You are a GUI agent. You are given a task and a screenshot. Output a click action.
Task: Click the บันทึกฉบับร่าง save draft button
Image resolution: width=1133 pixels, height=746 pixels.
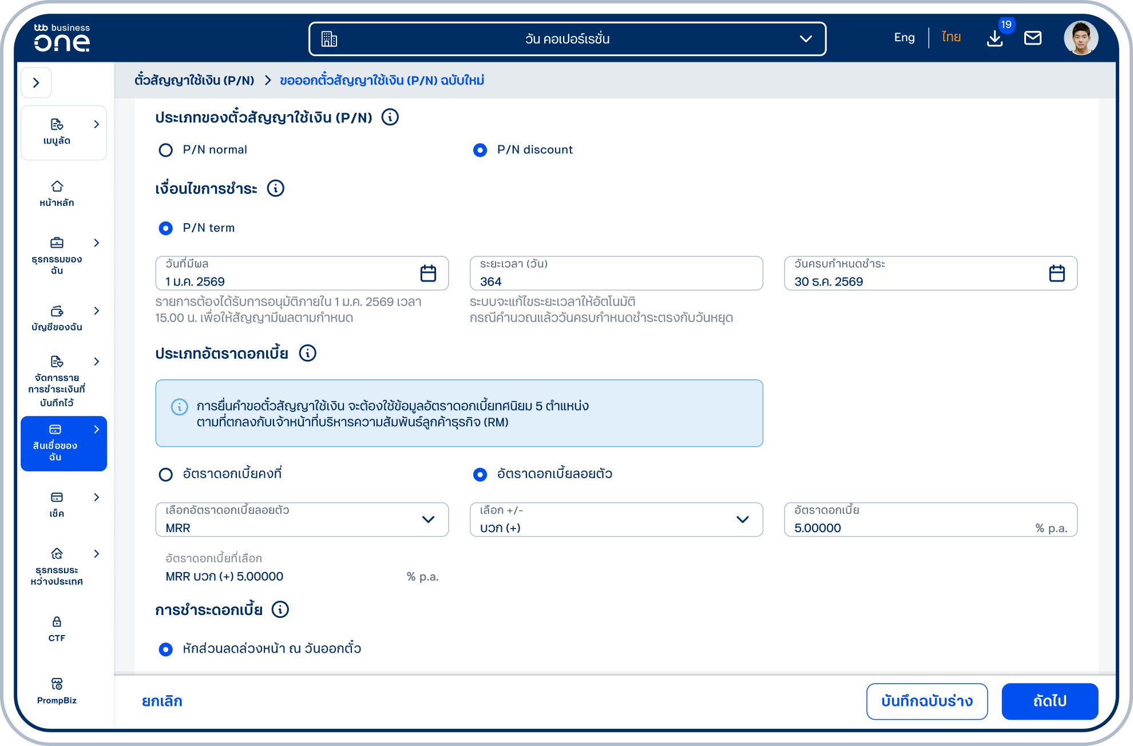927,701
